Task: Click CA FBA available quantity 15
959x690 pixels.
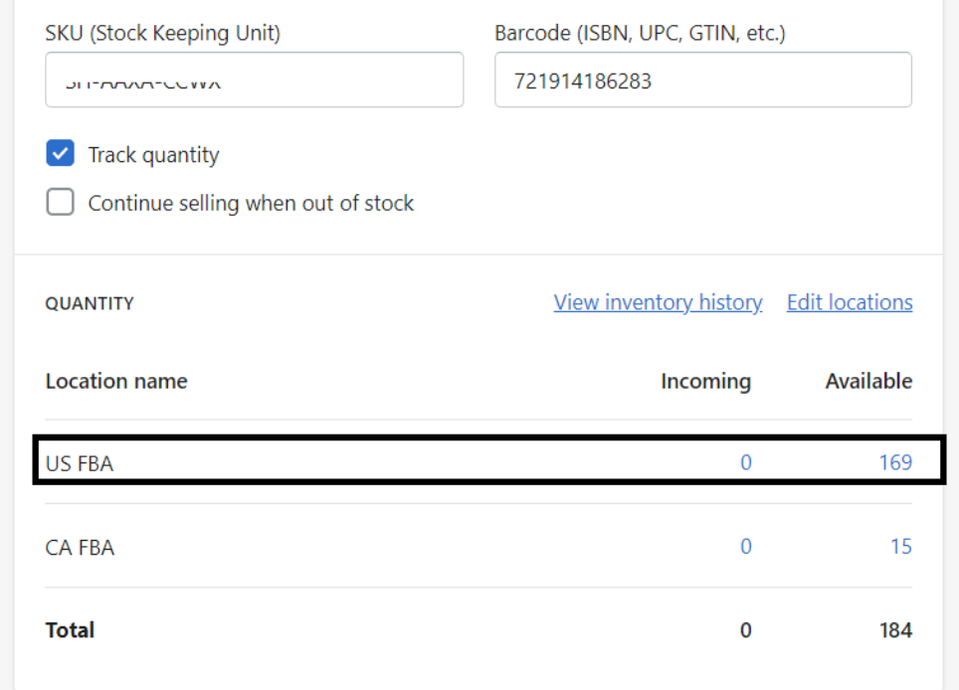Action: (901, 547)
